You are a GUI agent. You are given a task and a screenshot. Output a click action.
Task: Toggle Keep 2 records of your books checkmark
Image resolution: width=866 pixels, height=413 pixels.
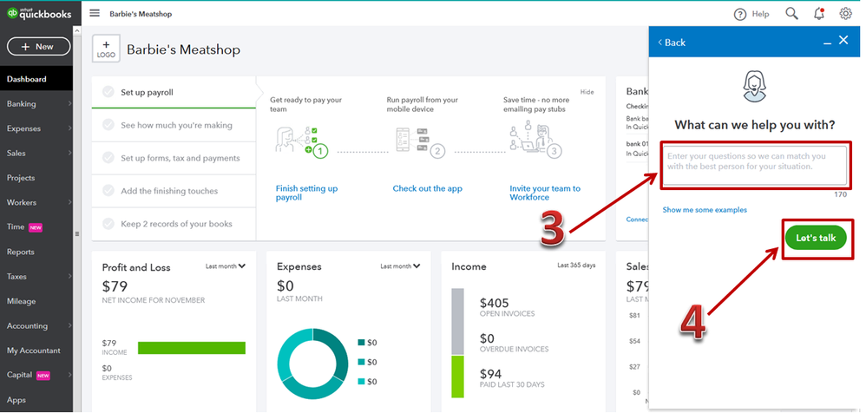coord(108,224)
